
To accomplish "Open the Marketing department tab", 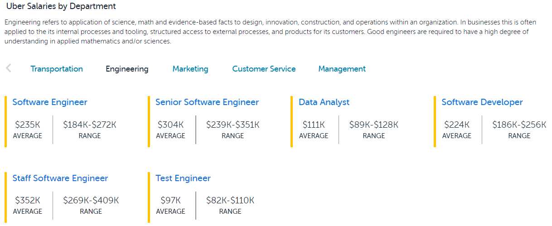I will pos(190,69).
